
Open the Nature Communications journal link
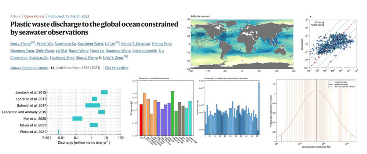click(x=29, y=68)
